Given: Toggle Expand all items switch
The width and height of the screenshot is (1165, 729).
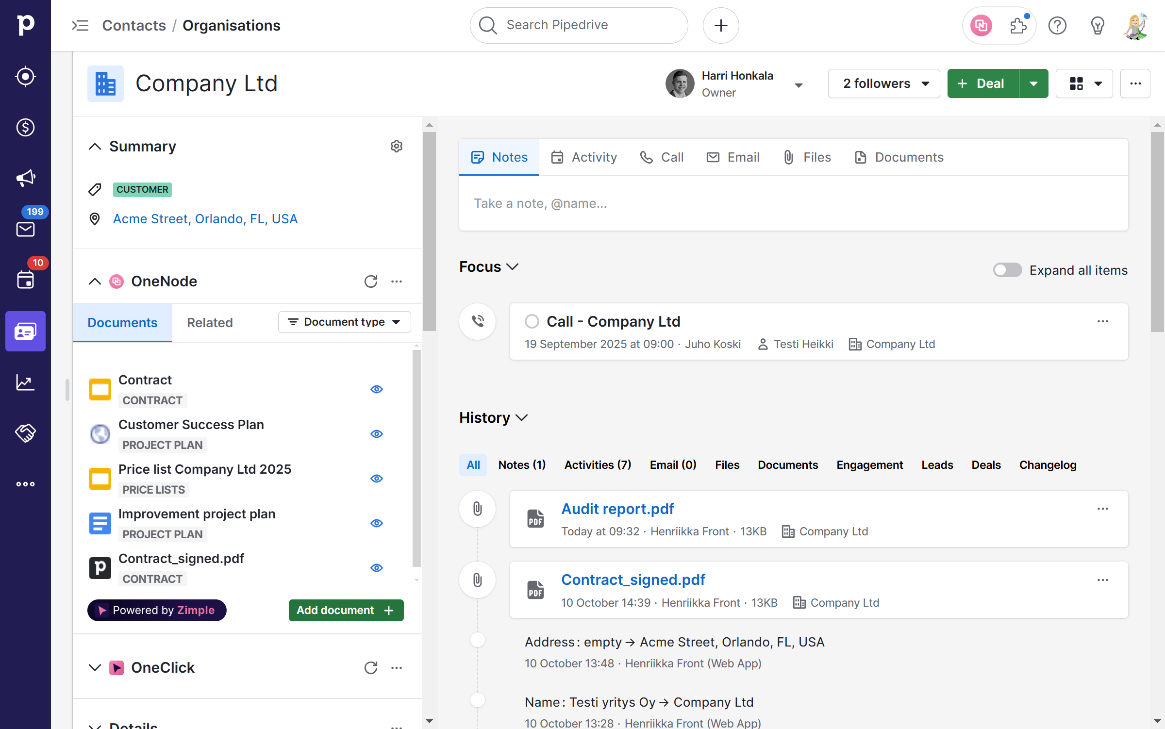Looking at the screenshot, I should coord(1007,270).
